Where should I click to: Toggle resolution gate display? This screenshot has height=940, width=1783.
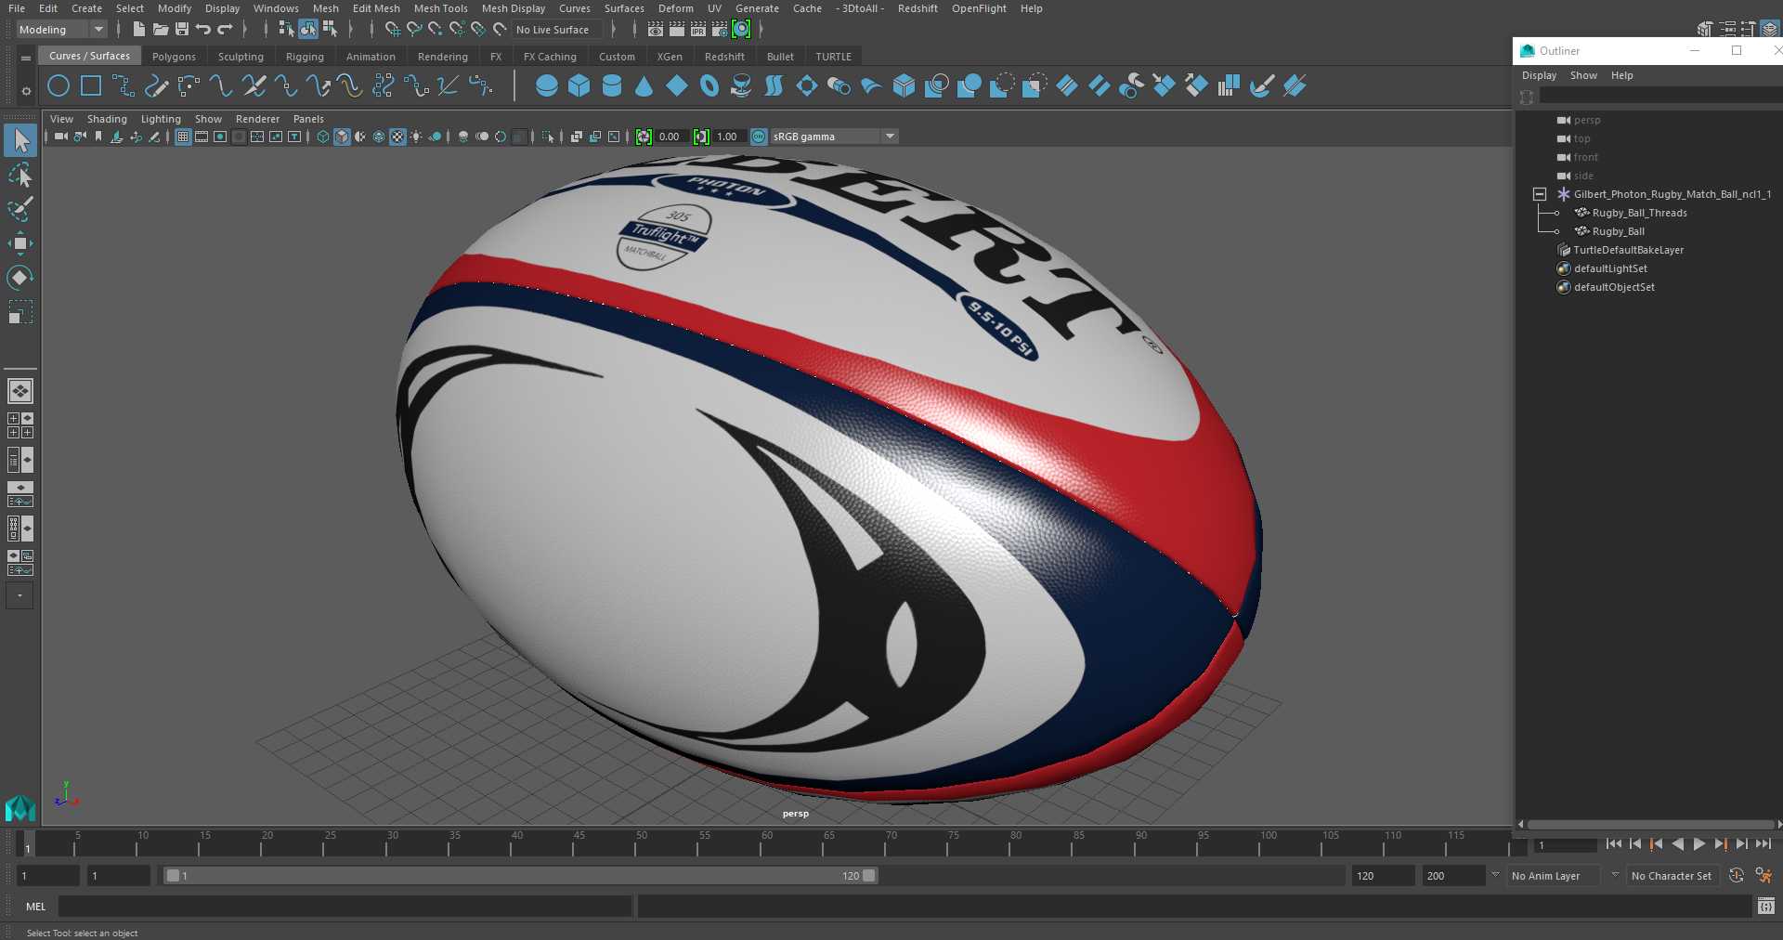click(220, 137)
